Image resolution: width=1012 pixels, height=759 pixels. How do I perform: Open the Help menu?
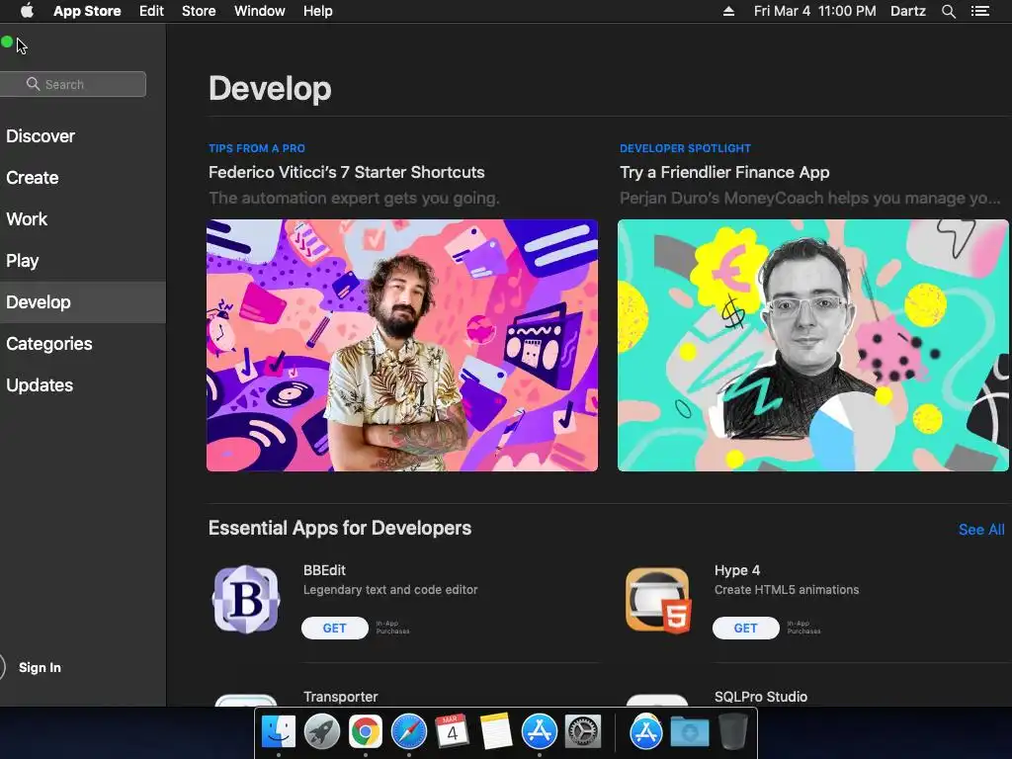coord(317,11)
